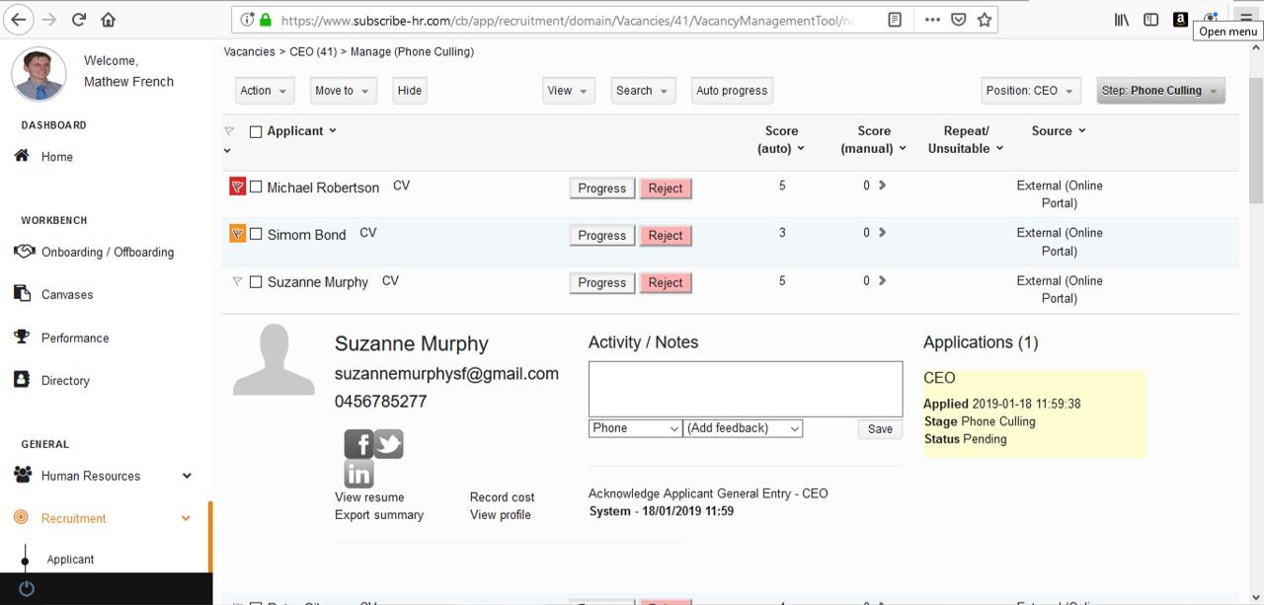
Task: Expand the Step: Phone Culling dropdown
Action: point(1160,91)
